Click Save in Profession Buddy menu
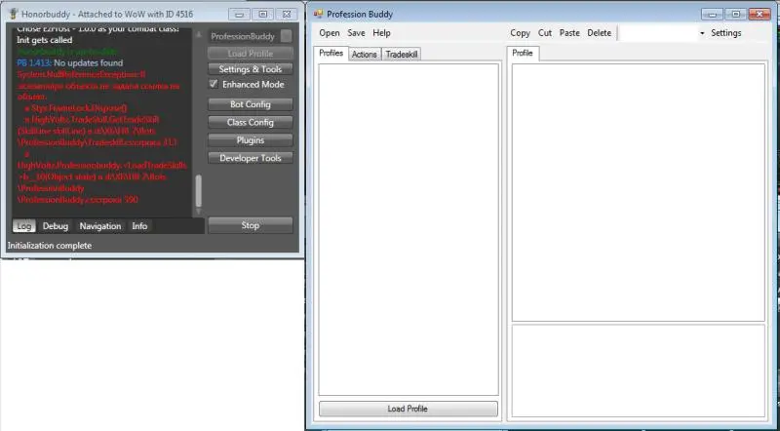Screen dimensions: 780x431 point(356,33)
